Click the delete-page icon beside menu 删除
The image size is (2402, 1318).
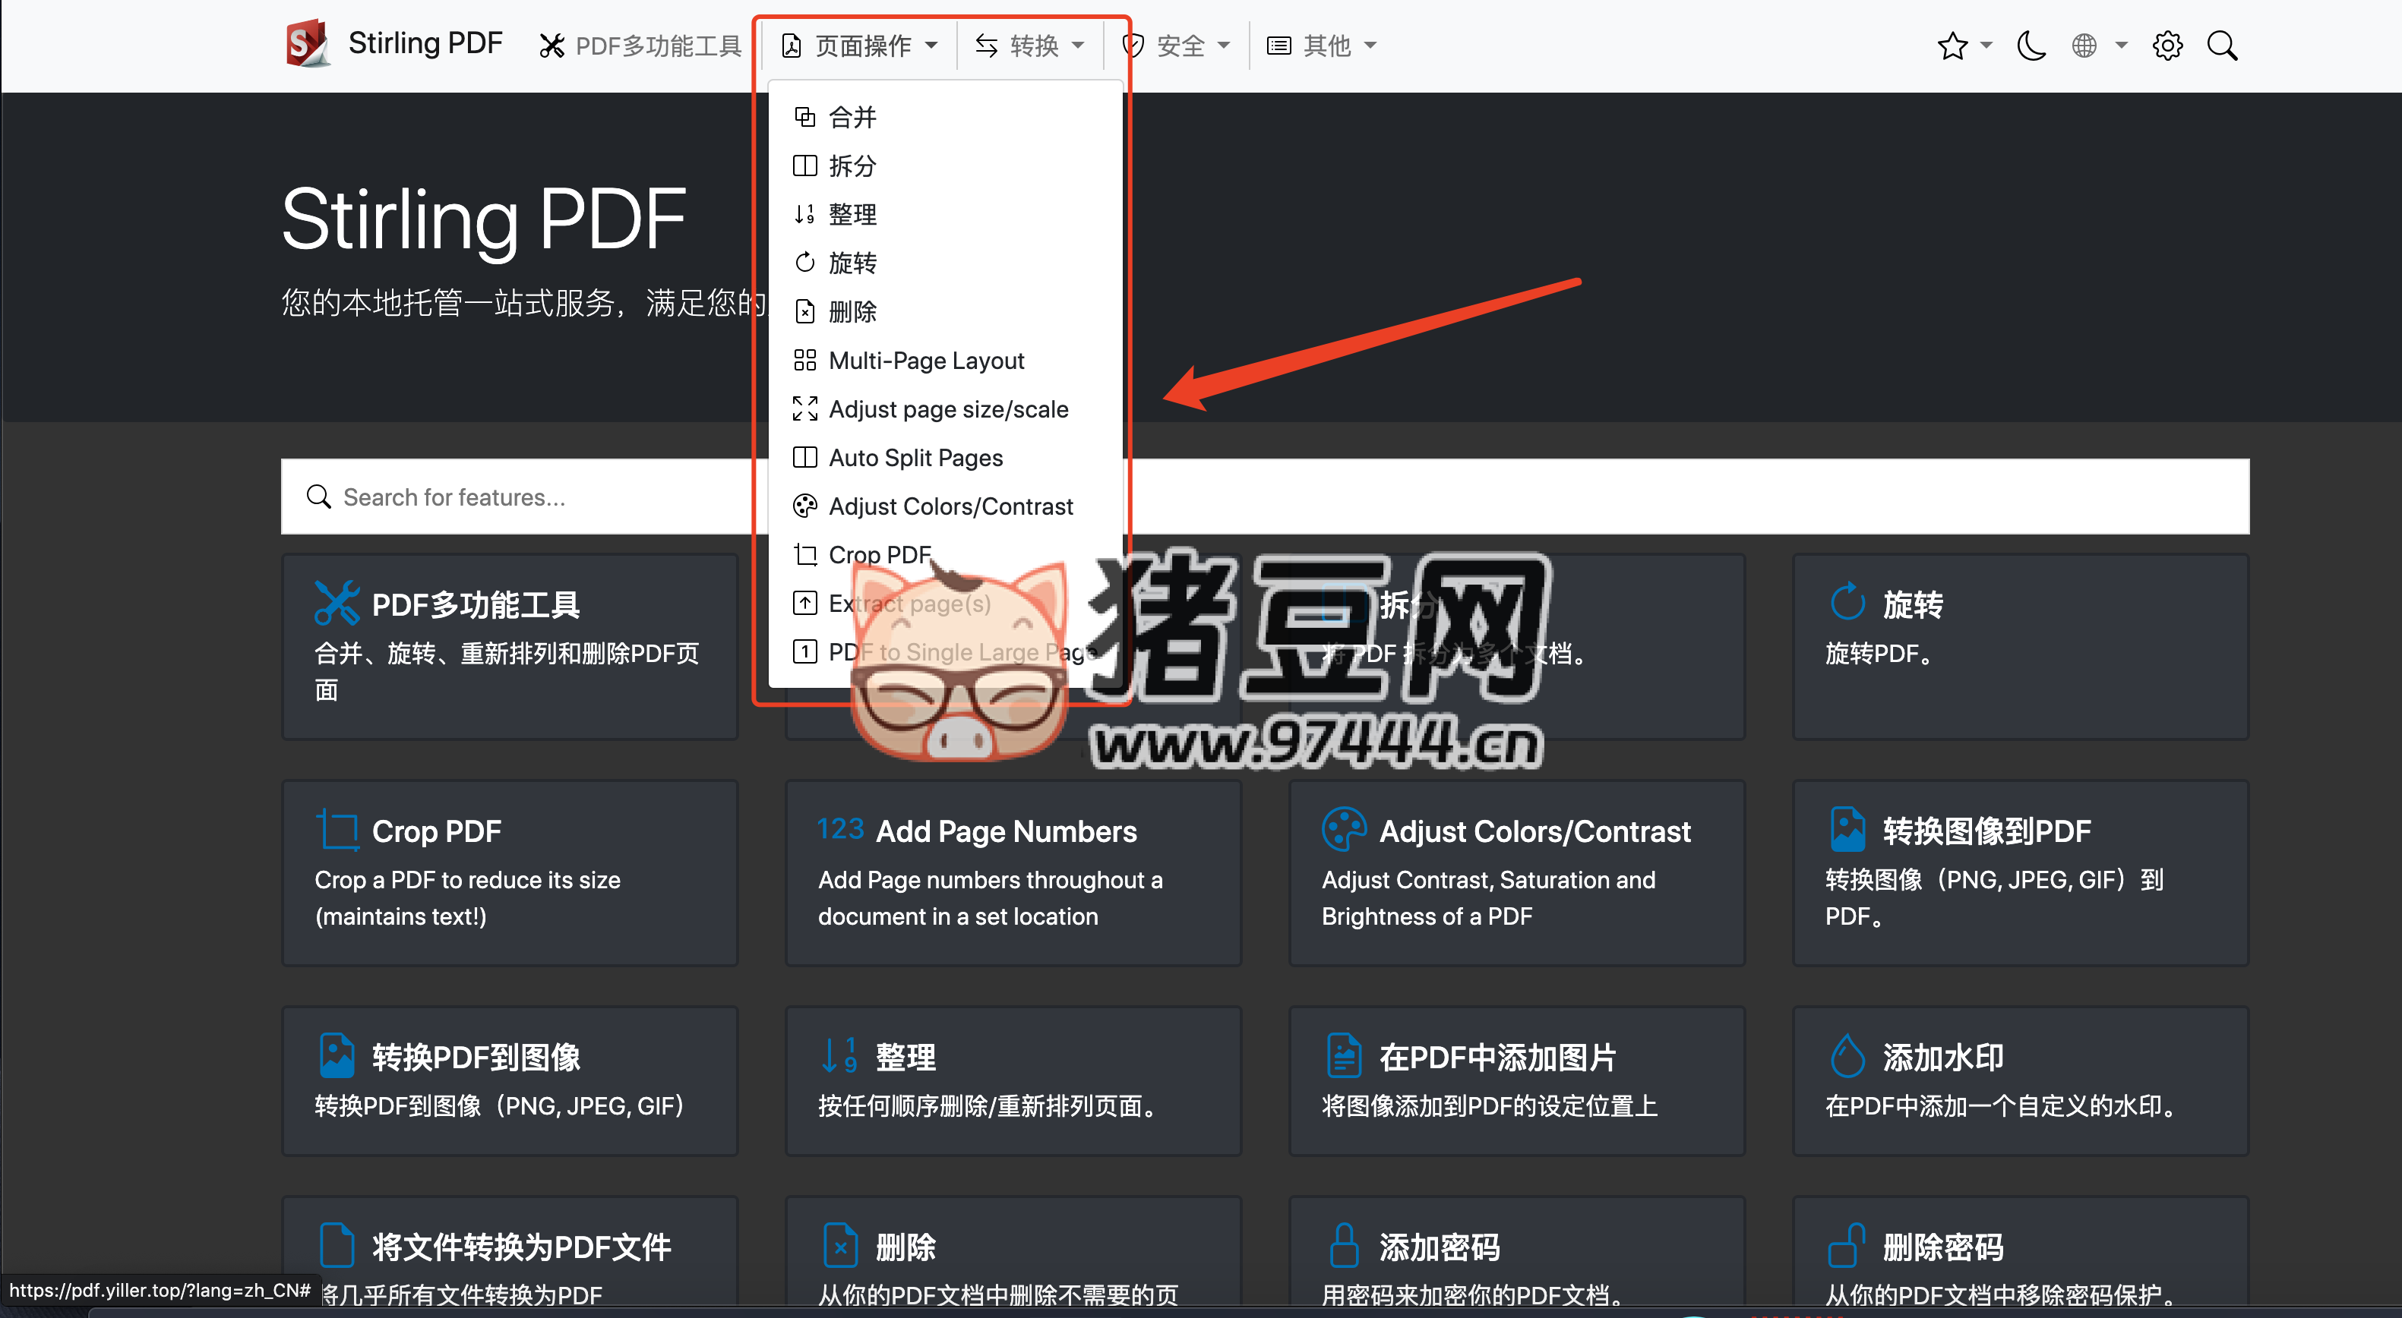click(x=804, y=311)
